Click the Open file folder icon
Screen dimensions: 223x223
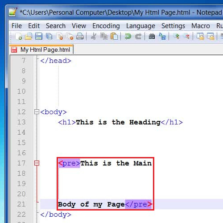[29, 36]
